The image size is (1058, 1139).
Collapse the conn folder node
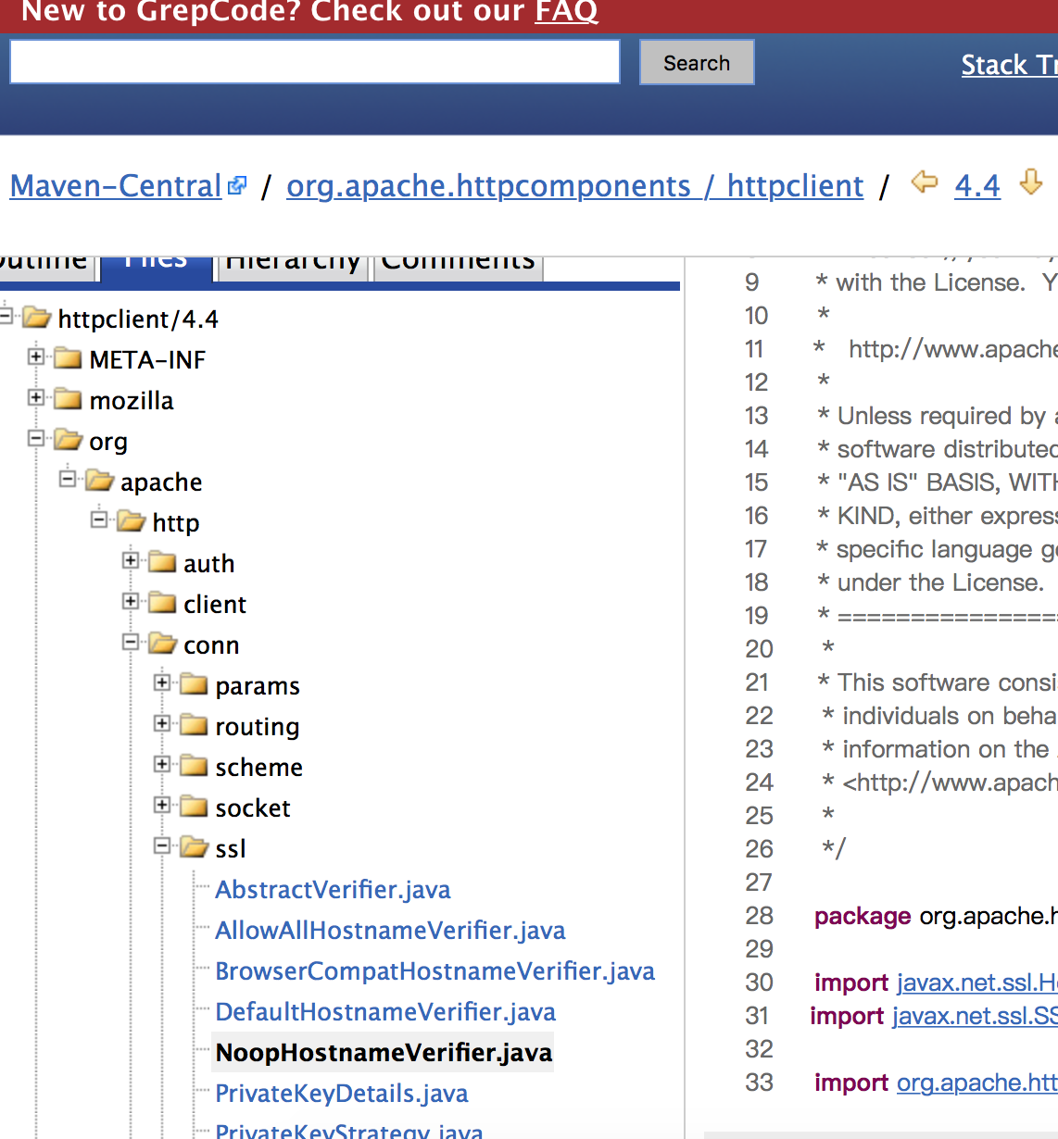coord(131,642)
